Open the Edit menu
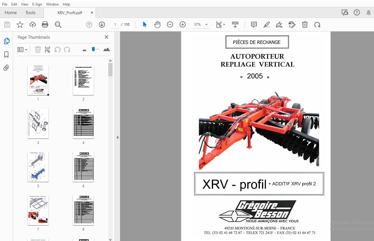The width and height of the screenshot is (374, 241). coord(14,4)
